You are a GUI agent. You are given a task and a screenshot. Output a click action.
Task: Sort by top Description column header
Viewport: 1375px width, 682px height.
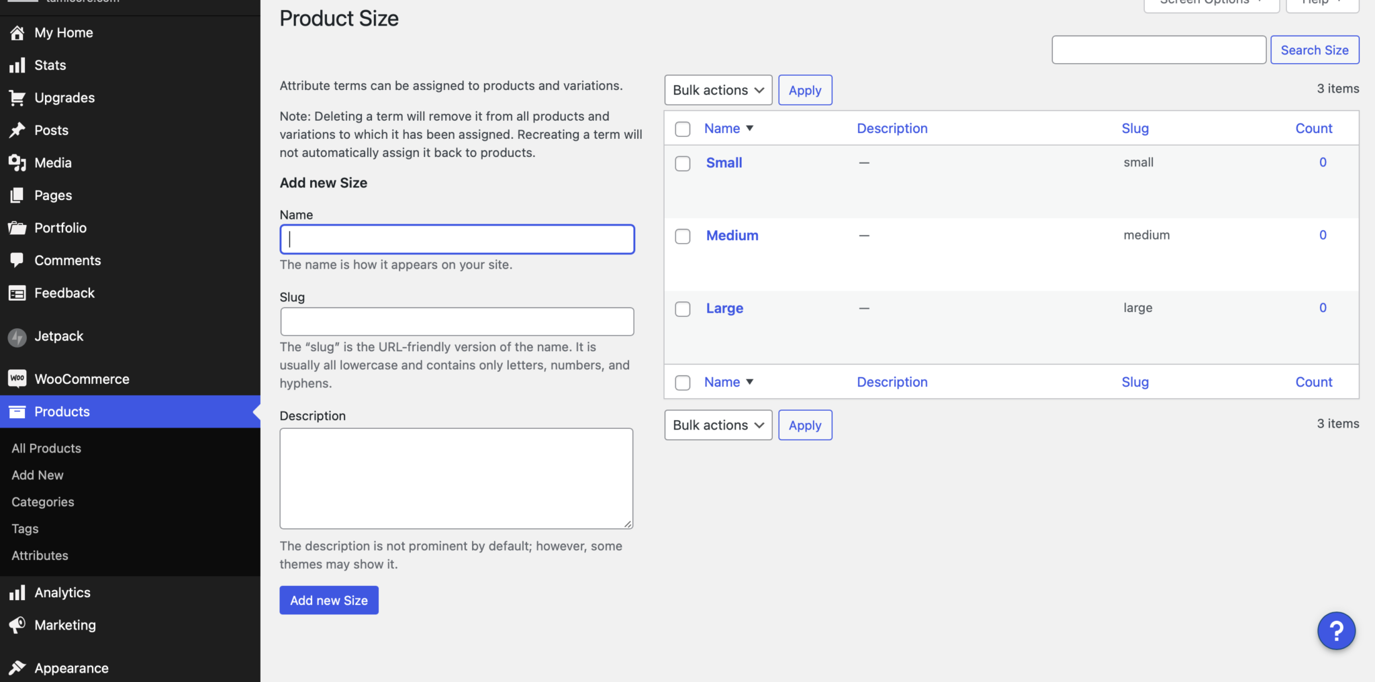point(892,128)
